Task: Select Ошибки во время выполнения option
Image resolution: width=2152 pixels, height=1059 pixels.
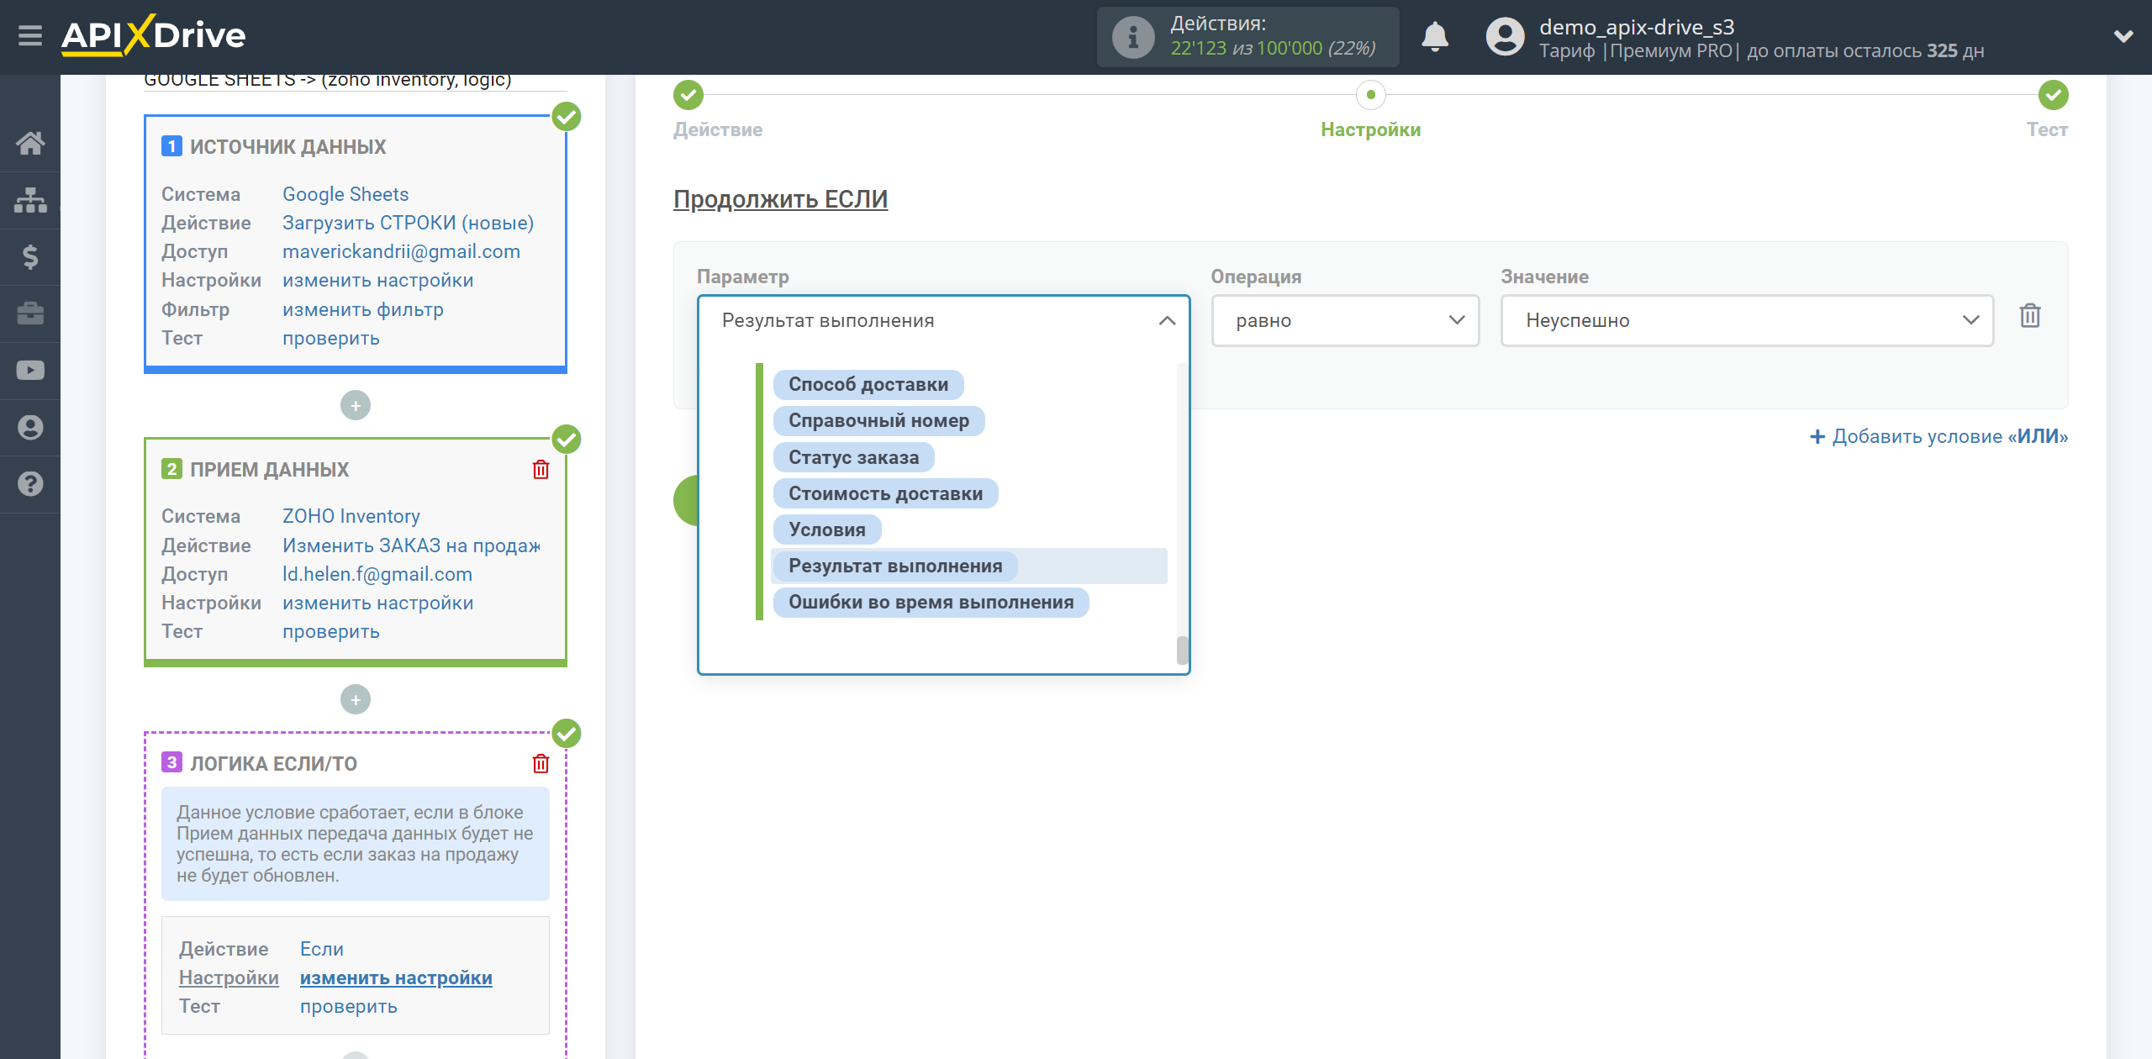Action: 931,602
